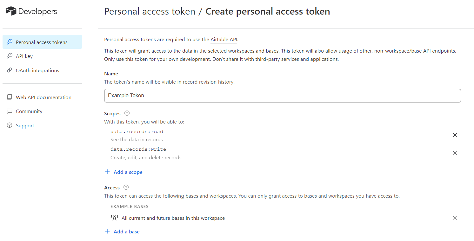Visit the Community page
The height and width of the screenshot is (241, 474).
coord(29,111)
